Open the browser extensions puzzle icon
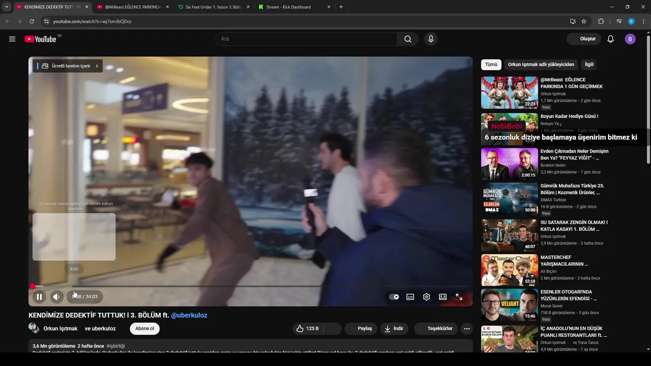Screen dimensions: 651x366 click(x=601, y=21)
